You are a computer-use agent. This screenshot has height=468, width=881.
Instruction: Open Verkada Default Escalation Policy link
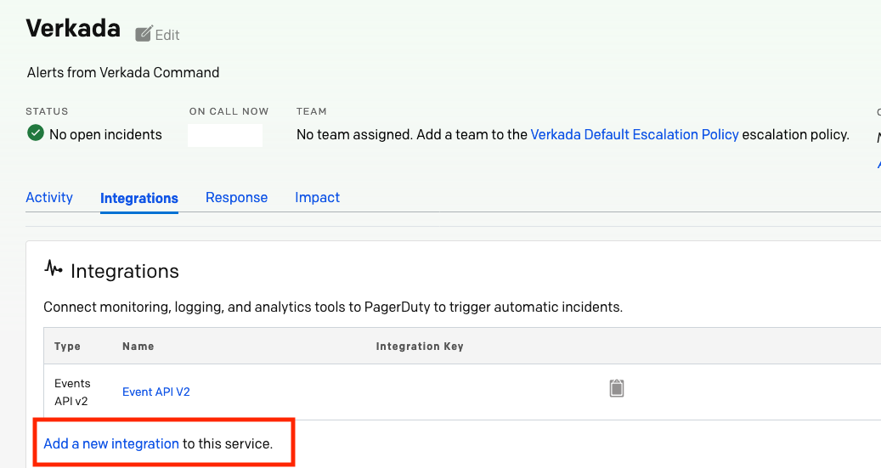(635, 135)
